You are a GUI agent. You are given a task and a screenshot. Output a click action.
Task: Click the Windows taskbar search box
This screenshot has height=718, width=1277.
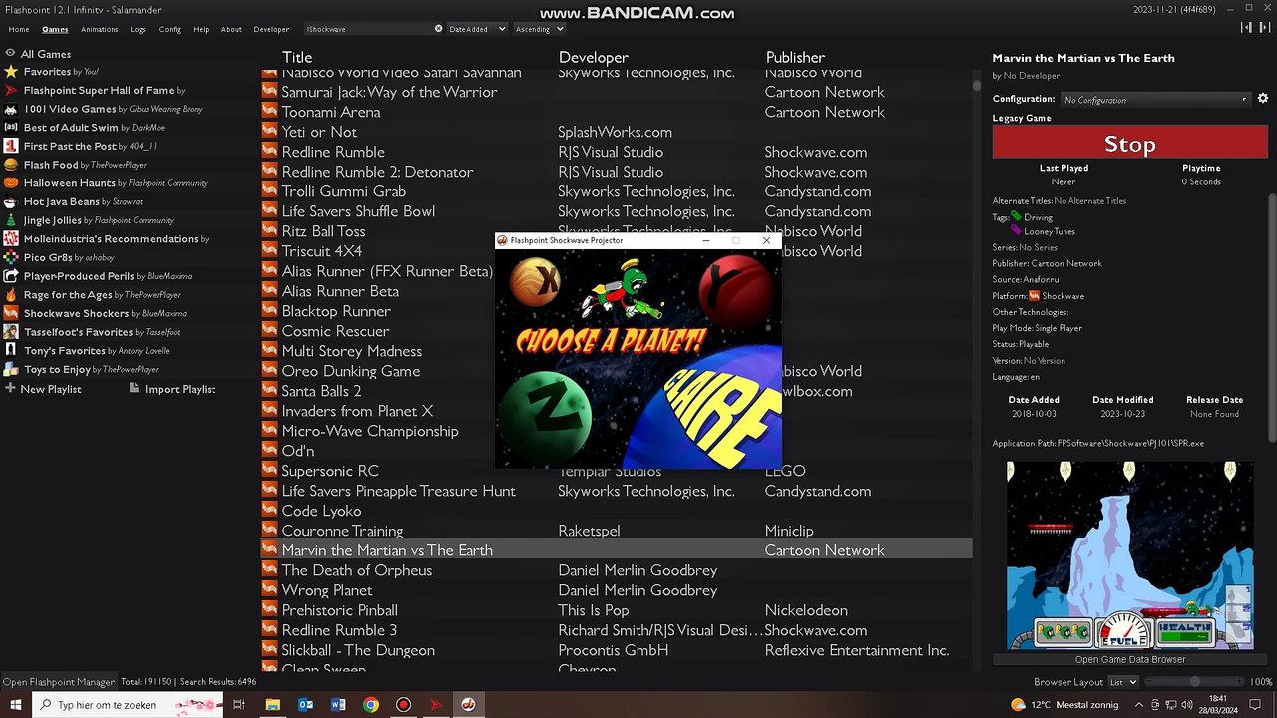coord(128,705)
